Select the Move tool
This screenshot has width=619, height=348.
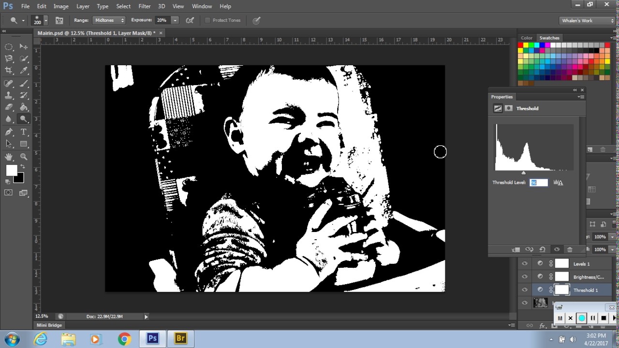point(24,47)
